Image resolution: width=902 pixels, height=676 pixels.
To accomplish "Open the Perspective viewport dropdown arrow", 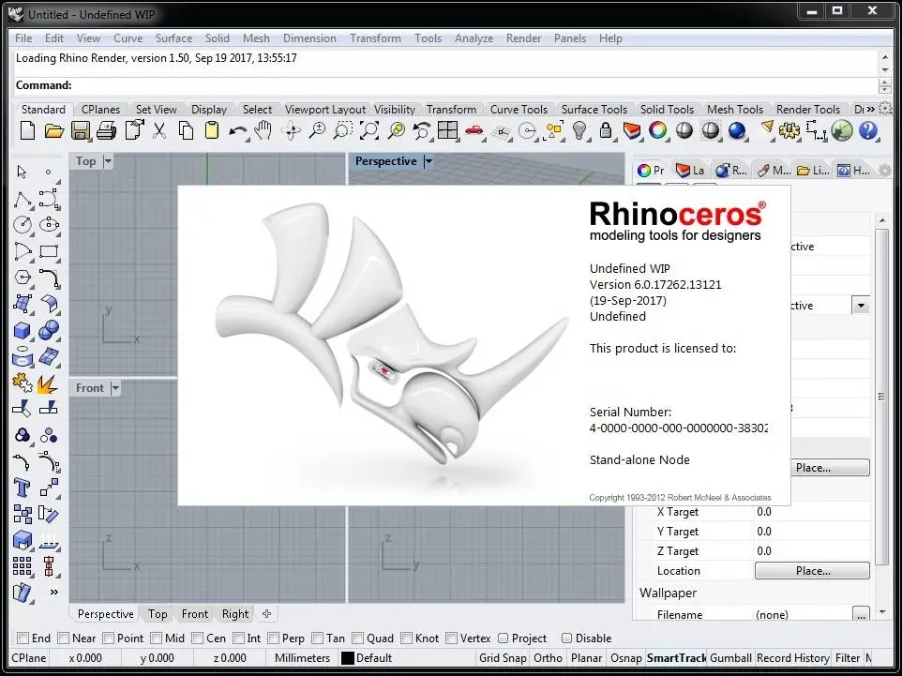I will pos(428,161).
